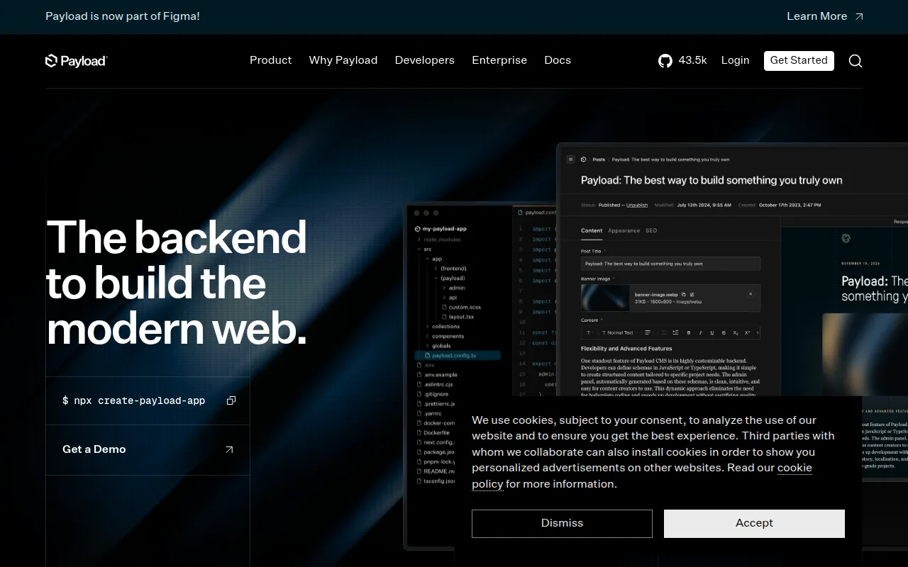Viewport: 908px width, 567px height.
Task: Click the banner image thumbnail in the mockup
Action: (605, 298)
